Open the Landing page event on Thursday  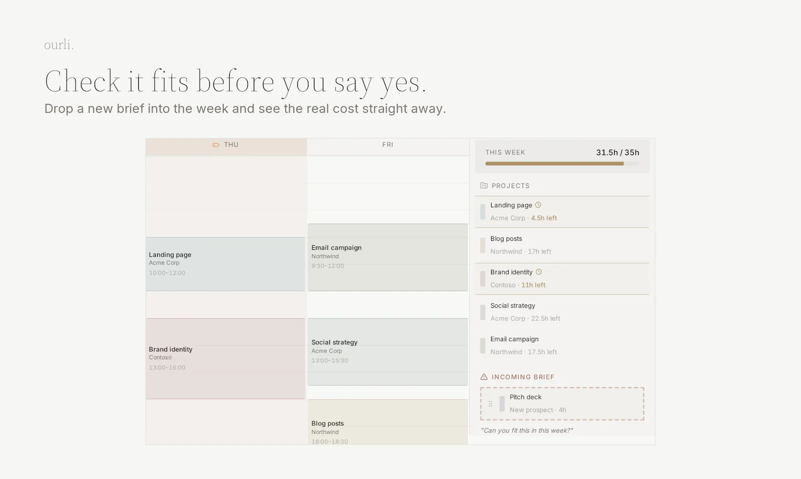225,264
